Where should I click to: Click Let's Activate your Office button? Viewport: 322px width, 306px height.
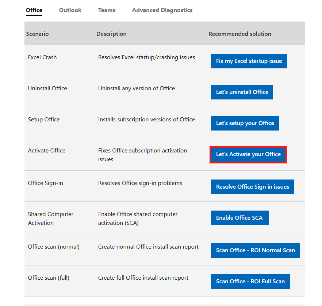click(248, 154)
